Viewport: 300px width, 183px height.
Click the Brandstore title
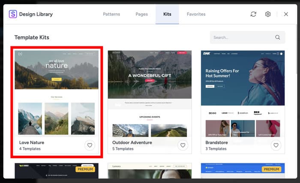tap(216, 143)
